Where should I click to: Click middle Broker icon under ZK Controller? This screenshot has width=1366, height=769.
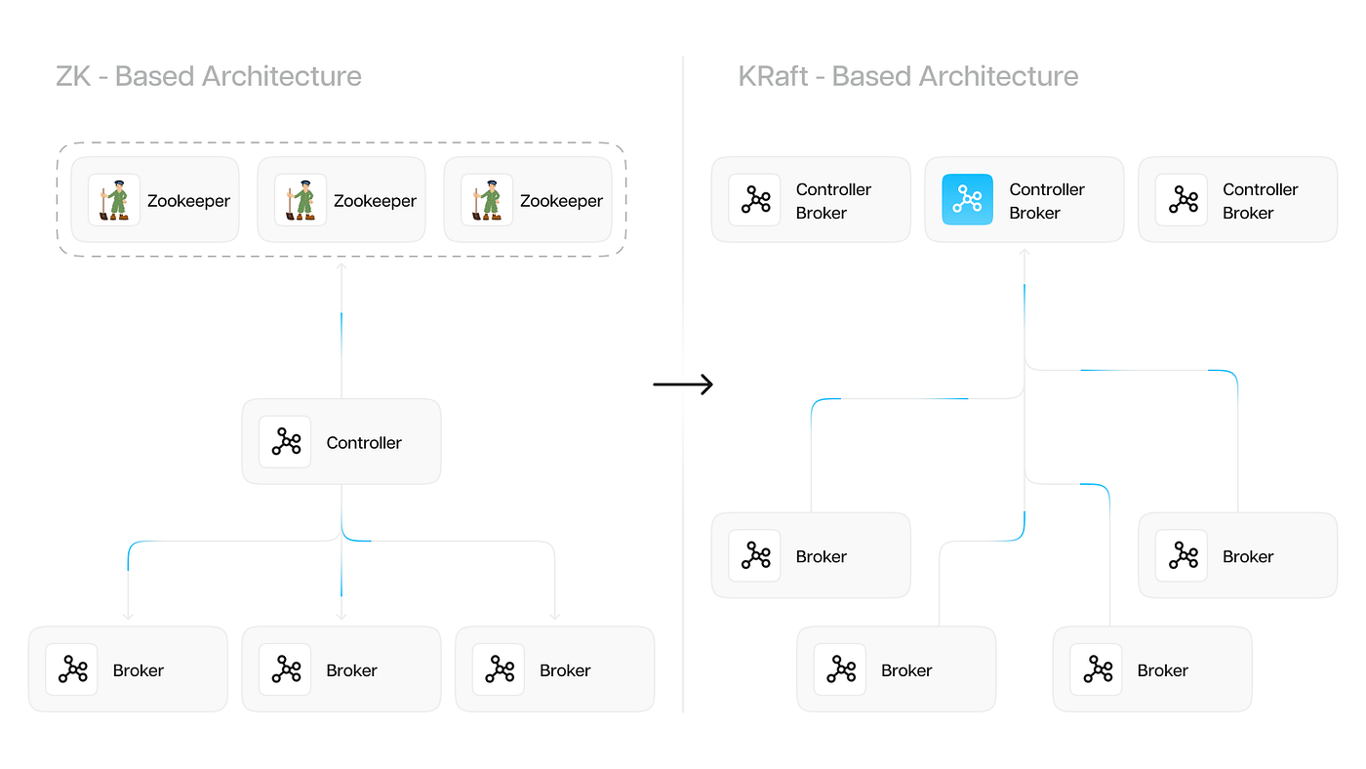(x=285, y=669)
